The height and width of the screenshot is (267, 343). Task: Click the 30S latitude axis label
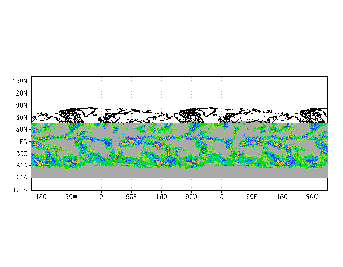(21, 154)
